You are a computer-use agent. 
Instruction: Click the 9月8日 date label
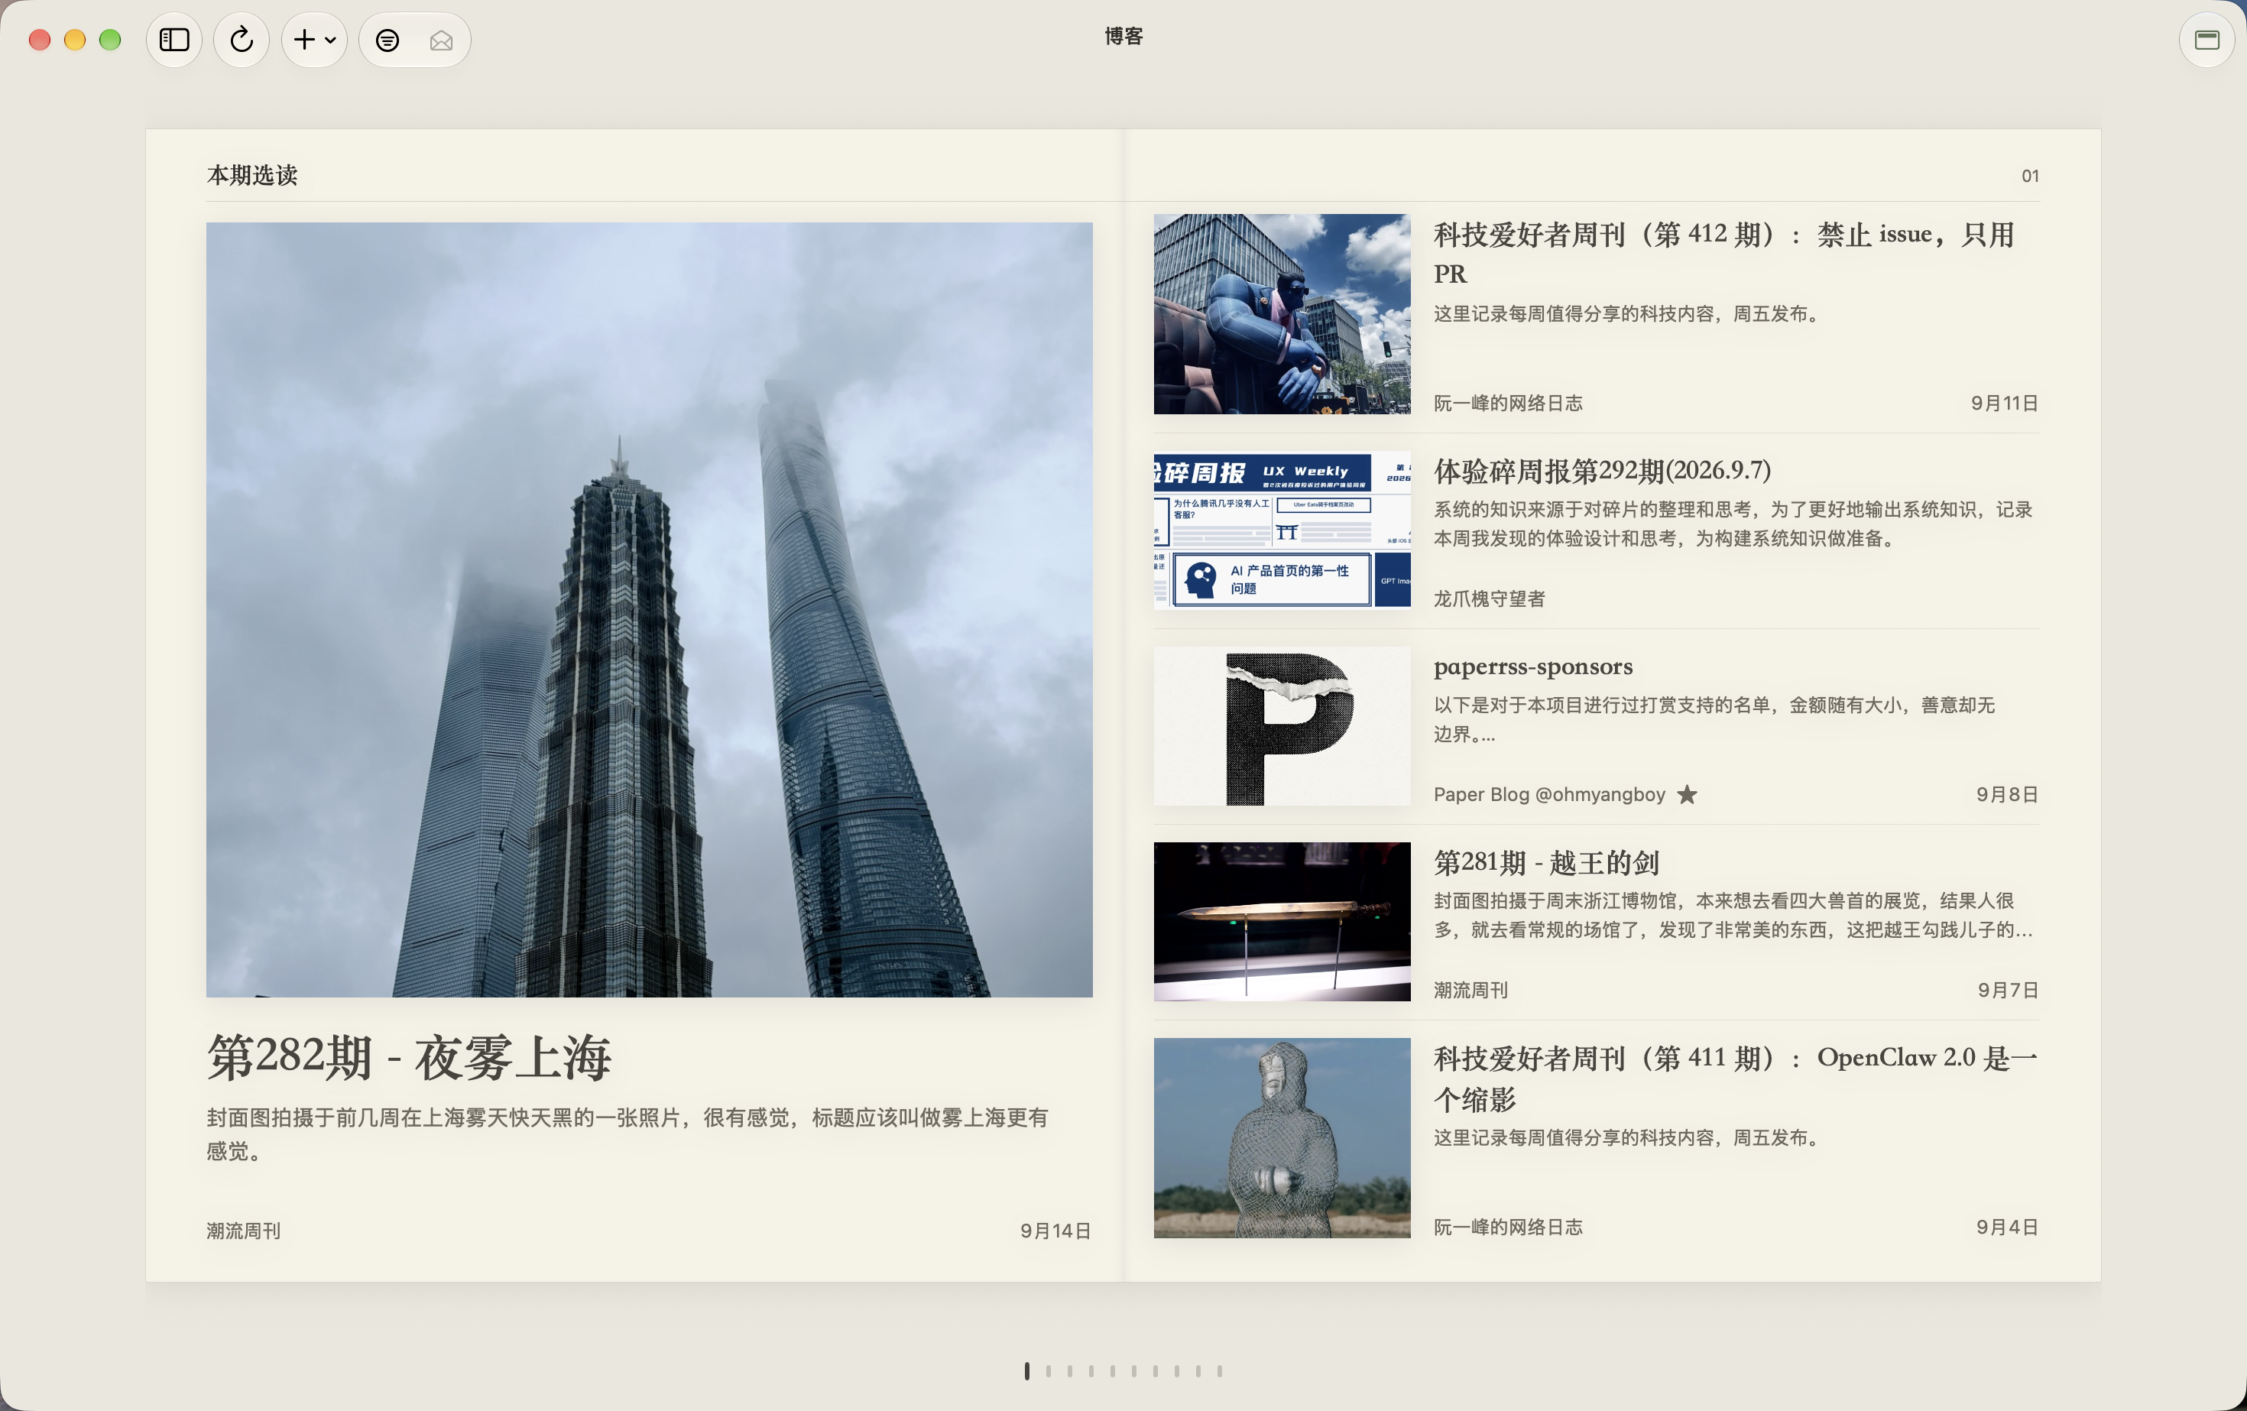[2007, 794]
